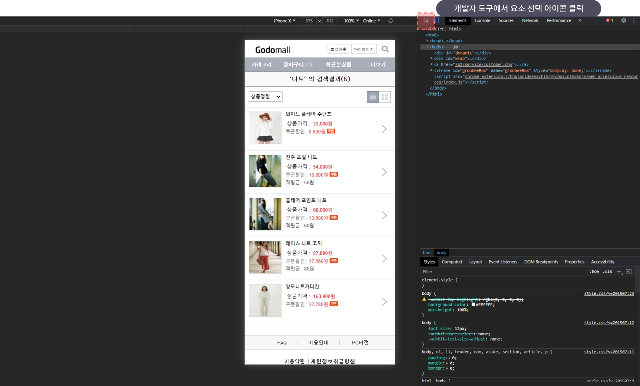This screenshot has height=386, width=640.
Task: Click the 로그아웃 button
Action: tap(338, 49)
